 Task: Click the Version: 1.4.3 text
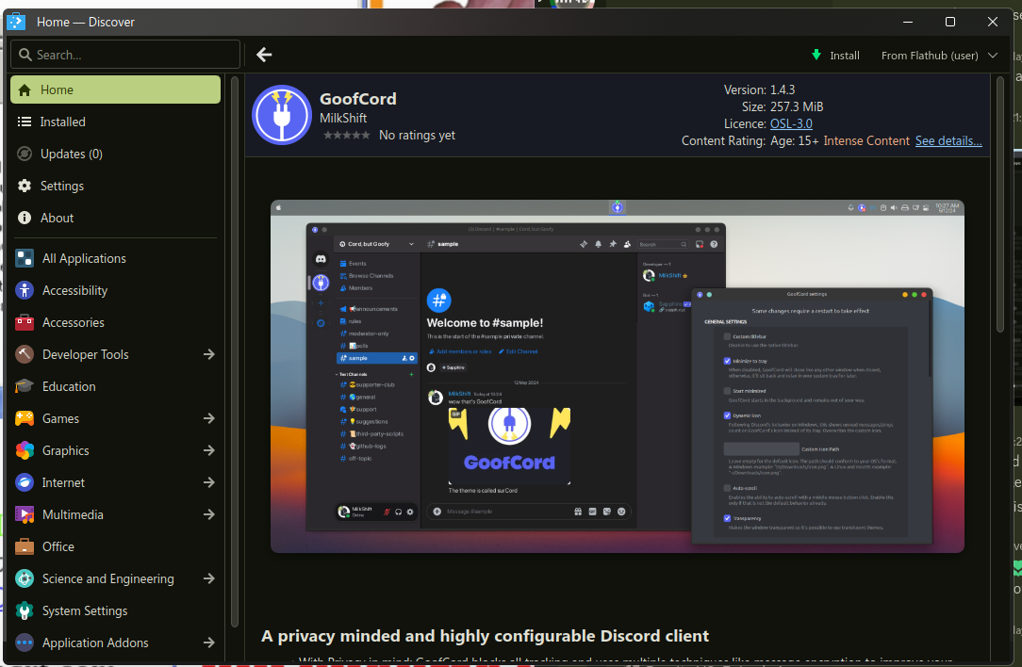click(759, 89)
